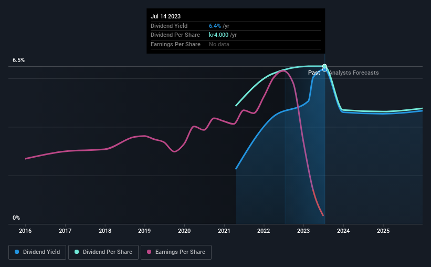Click the 2017 x-axis label
Viewport: 431px width, 267px height.
coord(65,231)
